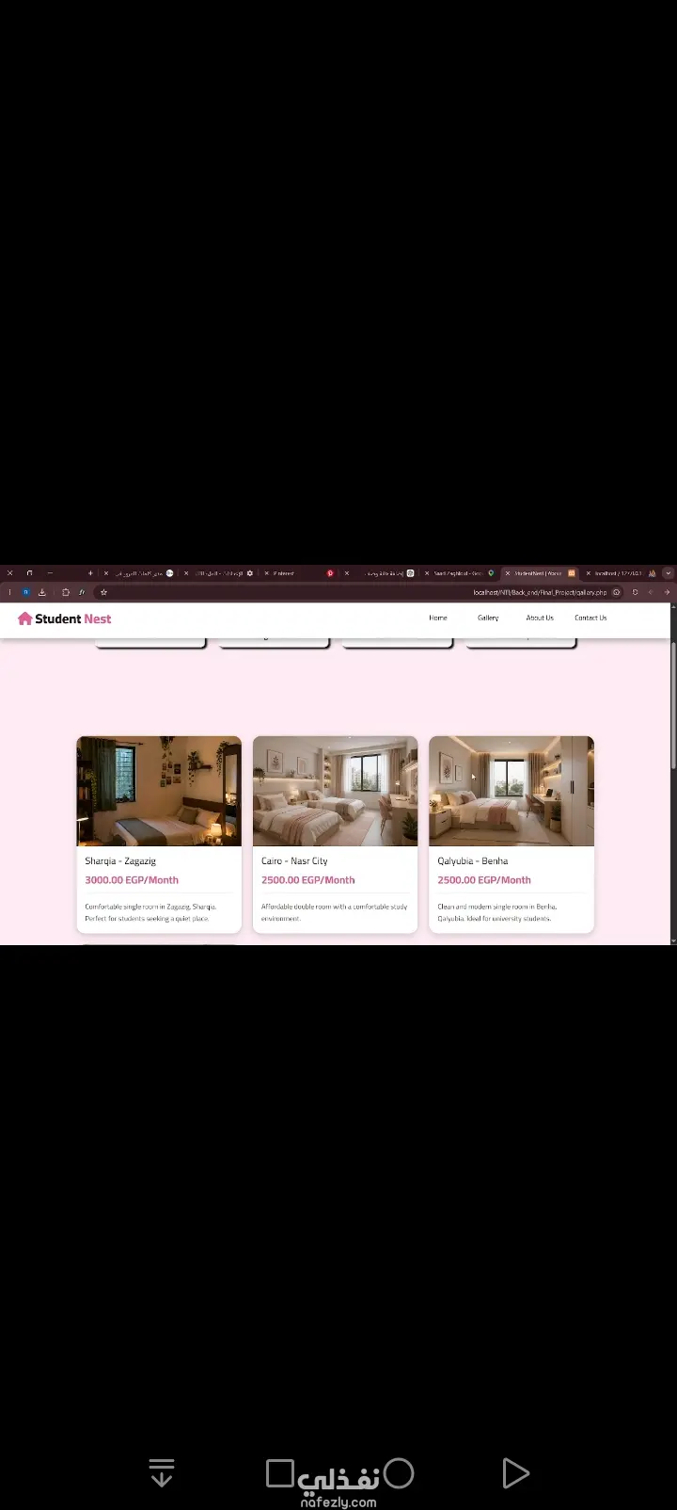
Task: Click the browser address bar URL
Action: click(x=540, y=592)
